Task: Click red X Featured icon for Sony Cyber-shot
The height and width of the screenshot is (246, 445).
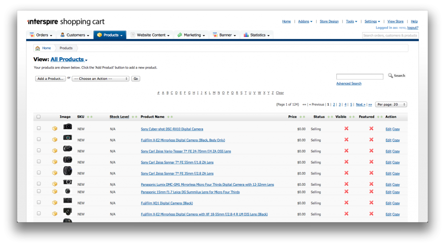Action: tap(371, 128)
